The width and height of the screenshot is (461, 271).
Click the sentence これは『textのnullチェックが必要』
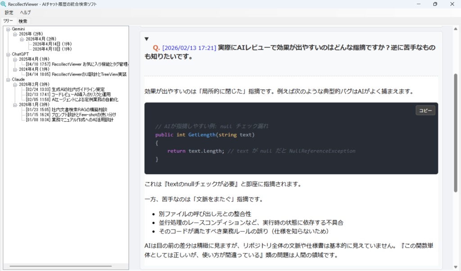click(223, 184)
